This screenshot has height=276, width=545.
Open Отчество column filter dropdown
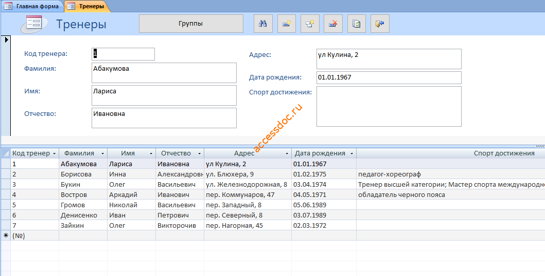click(x=199, y=153)
